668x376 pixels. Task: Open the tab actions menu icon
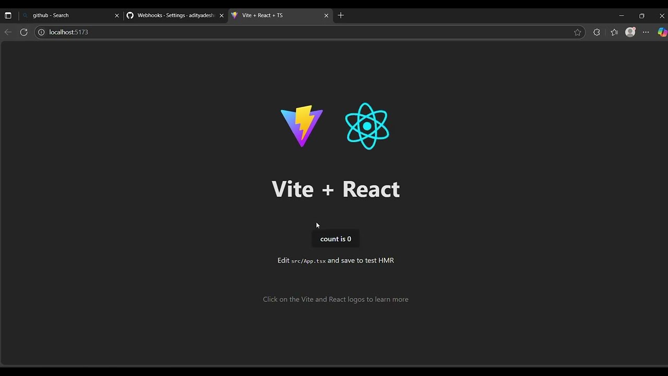click(8, 15)
